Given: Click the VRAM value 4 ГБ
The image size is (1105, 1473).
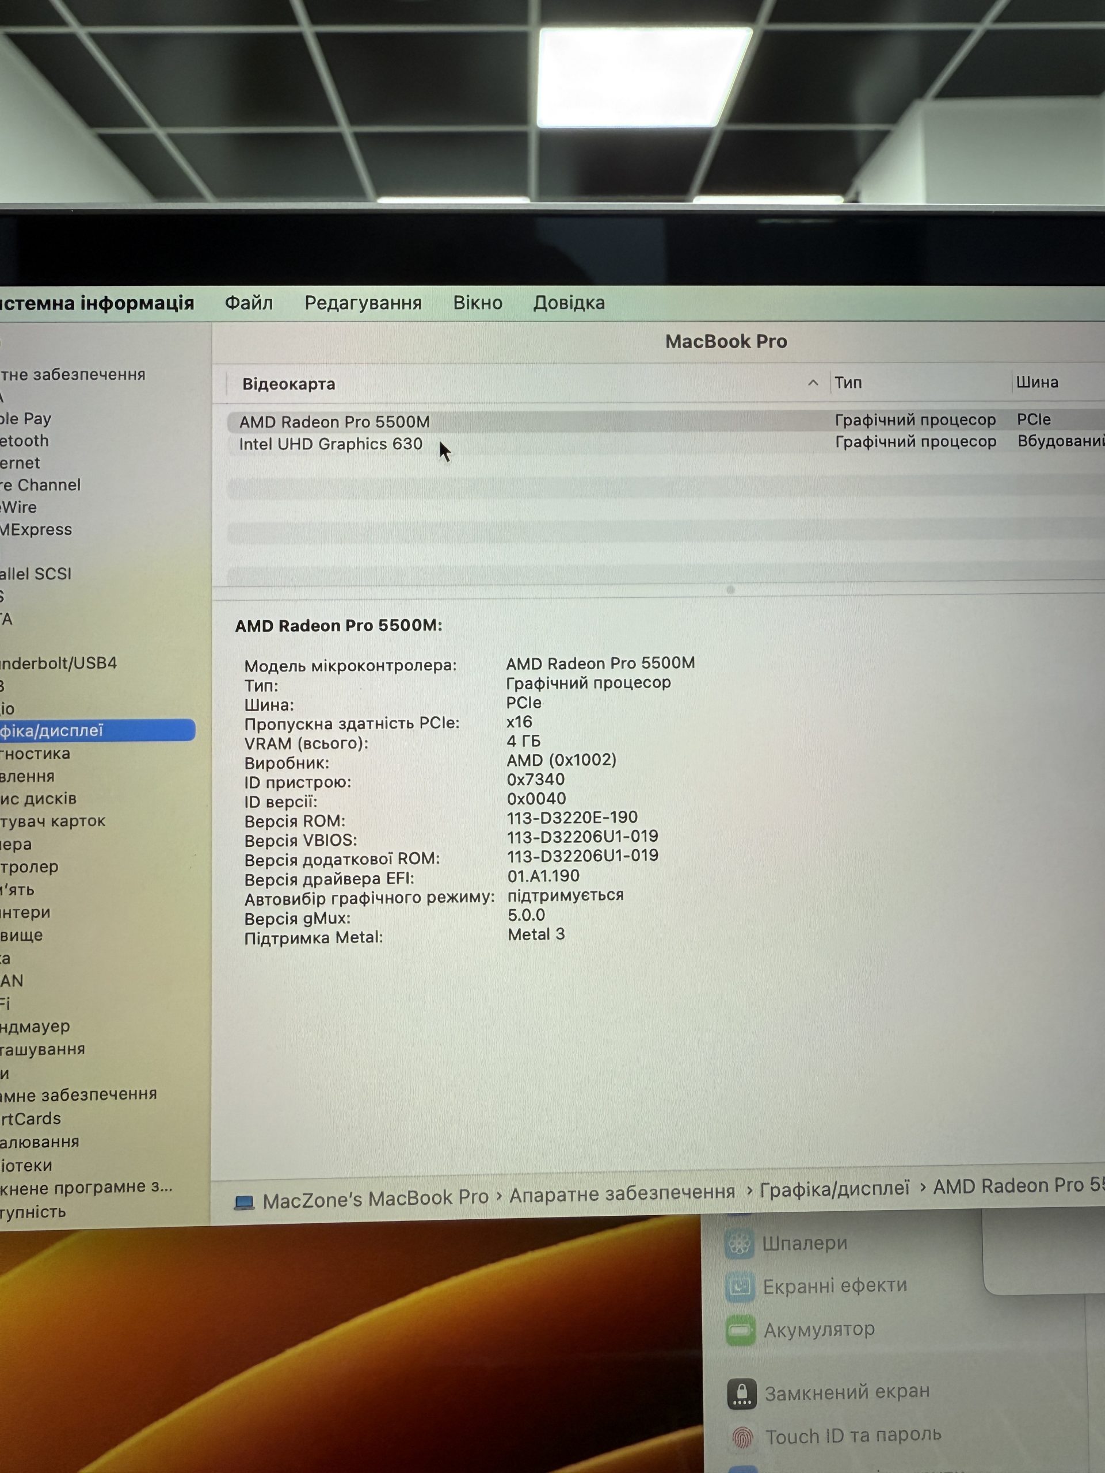Looking at the screenshot, I should 524,741.
